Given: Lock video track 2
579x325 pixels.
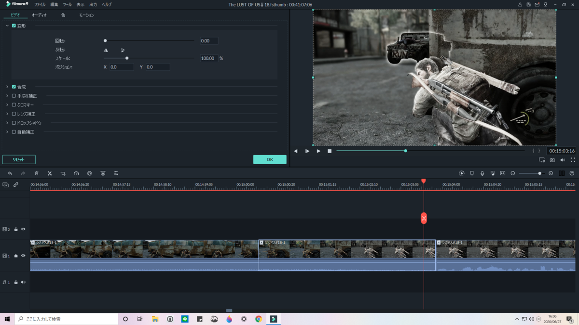Looking at the screenshot, I should point(16,229).
